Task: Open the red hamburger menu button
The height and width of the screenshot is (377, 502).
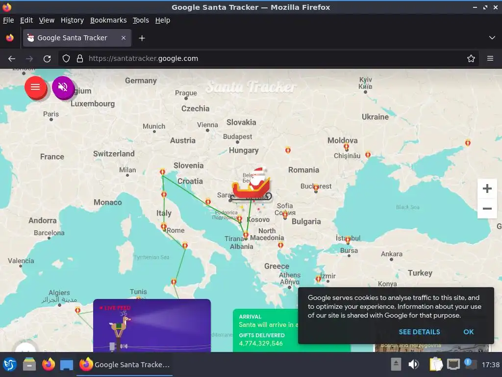Action: click(35, 87)
